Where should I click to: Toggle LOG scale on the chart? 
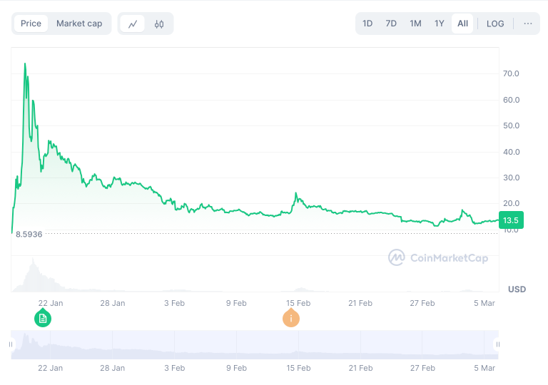point(495,24)
